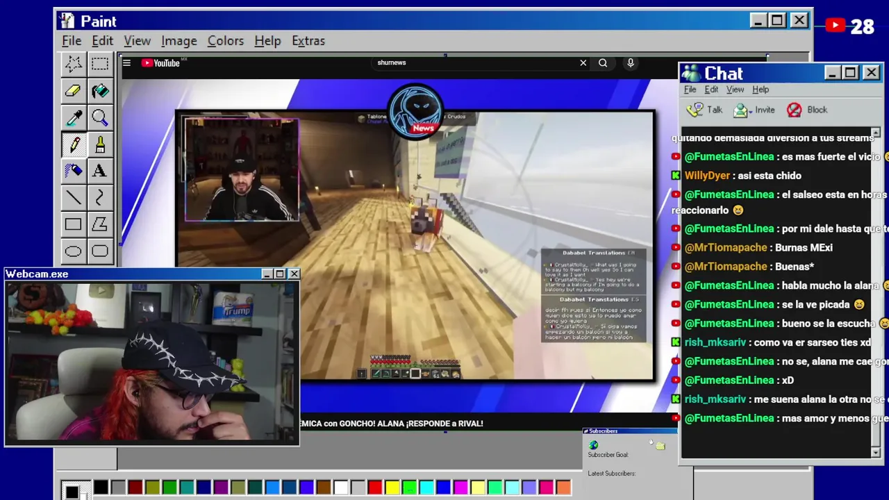889x500 pixels.
Task: Open the Image menu
Action: (x=178, y=41)
